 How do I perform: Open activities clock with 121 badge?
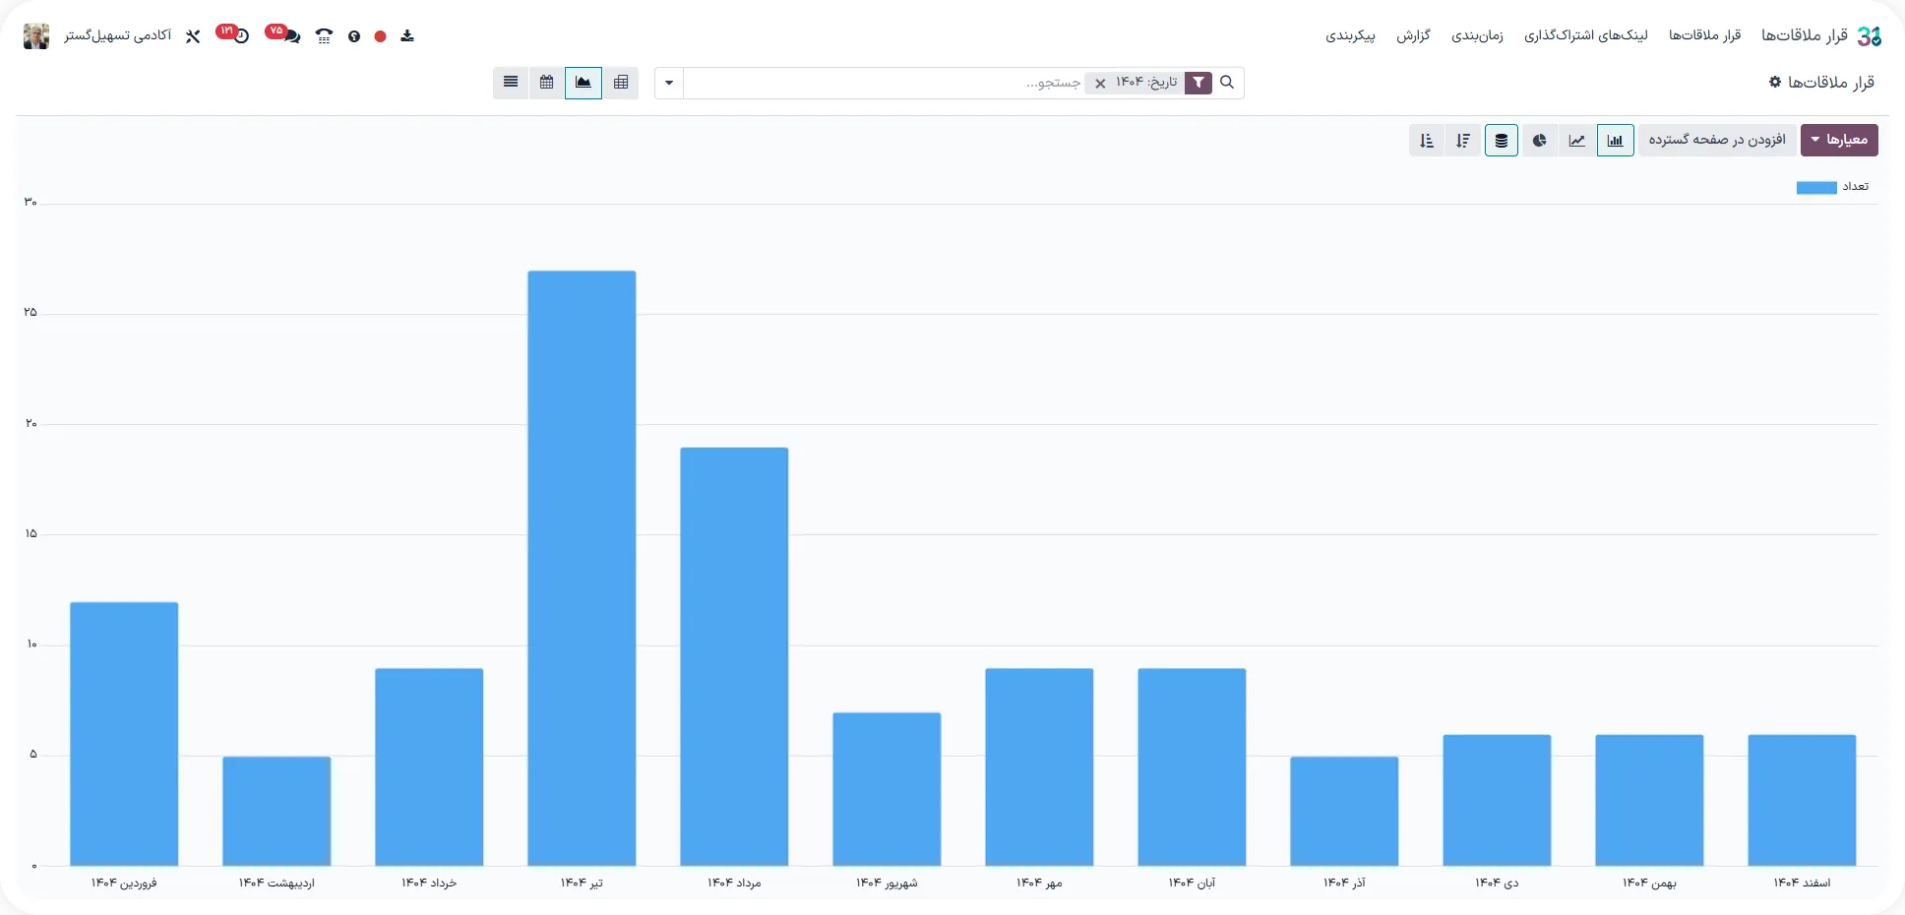click(x=234, y=35)
